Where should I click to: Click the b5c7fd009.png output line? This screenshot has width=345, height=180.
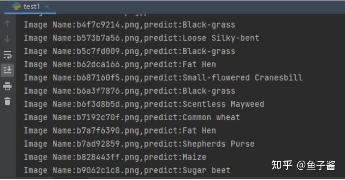pyautogui.click(x=129, y=51)
